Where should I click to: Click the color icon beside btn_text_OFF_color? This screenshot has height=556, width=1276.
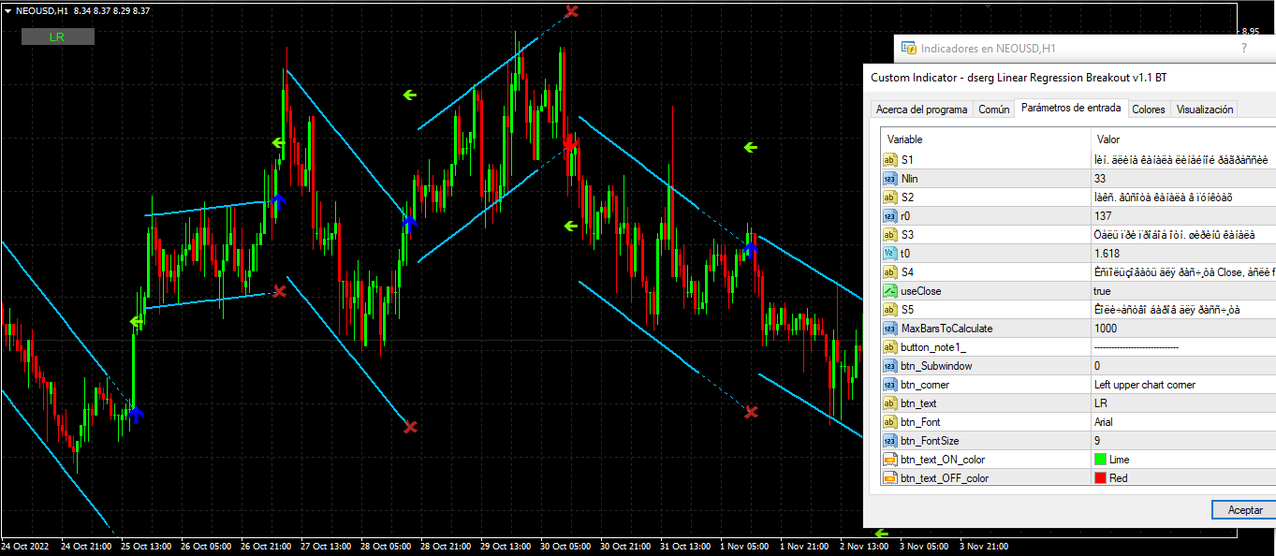[889, 478]
